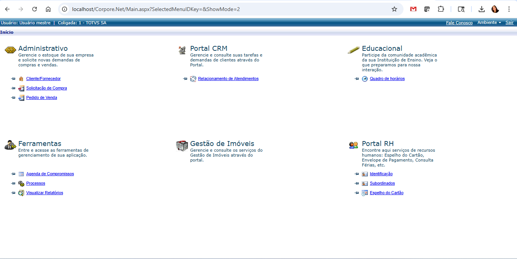This screenshot has width=517, height=259.
Task: Open the Gmail extension icon
Action: (413, 9)
